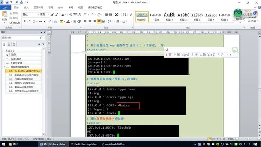Apply the 标题 4 style

coord(211,17)
